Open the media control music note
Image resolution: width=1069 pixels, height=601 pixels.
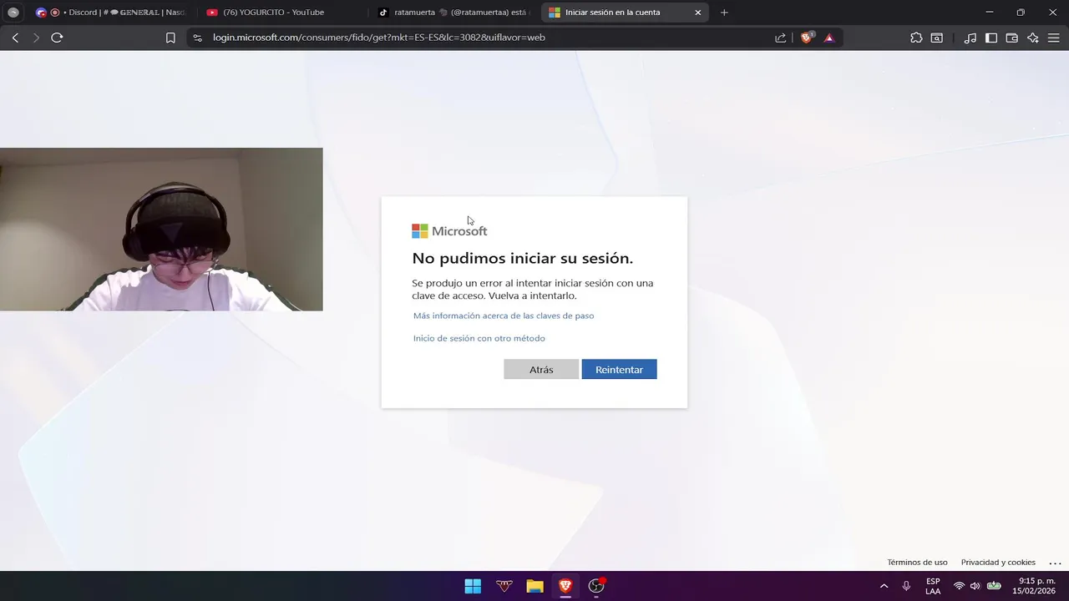[970, 38]
